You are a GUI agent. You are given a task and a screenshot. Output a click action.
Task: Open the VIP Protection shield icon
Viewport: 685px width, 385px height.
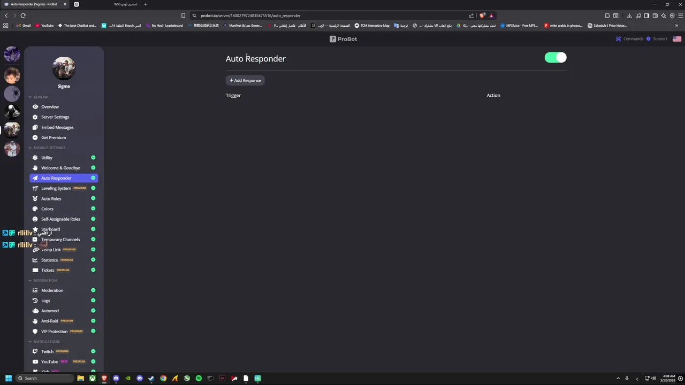pos(35,332)
